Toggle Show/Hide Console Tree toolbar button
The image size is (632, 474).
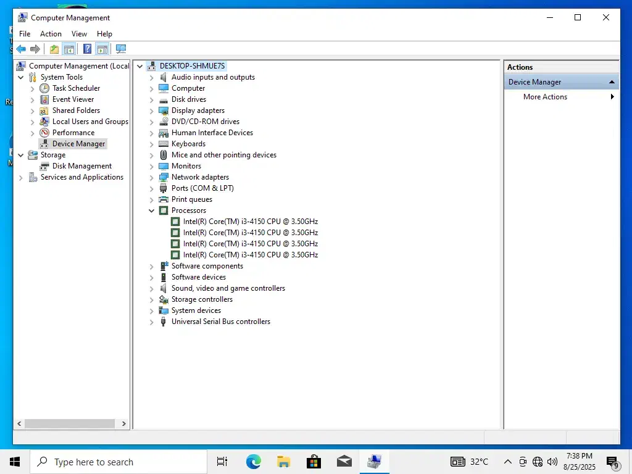[x=69, y=49]
